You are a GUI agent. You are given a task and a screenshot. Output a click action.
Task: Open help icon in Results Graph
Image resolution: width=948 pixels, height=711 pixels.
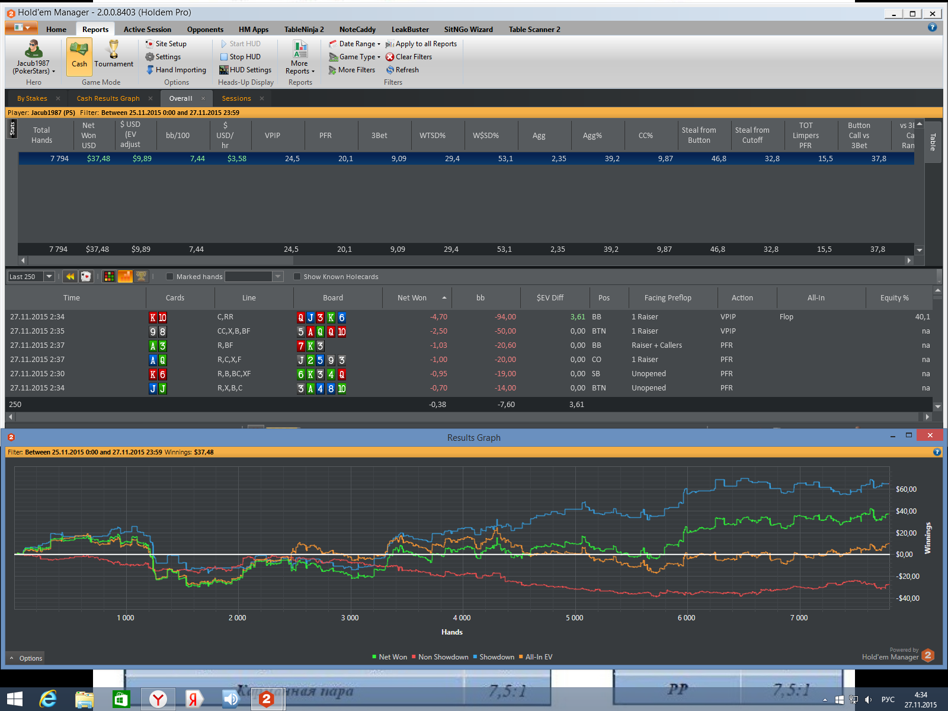937,452
